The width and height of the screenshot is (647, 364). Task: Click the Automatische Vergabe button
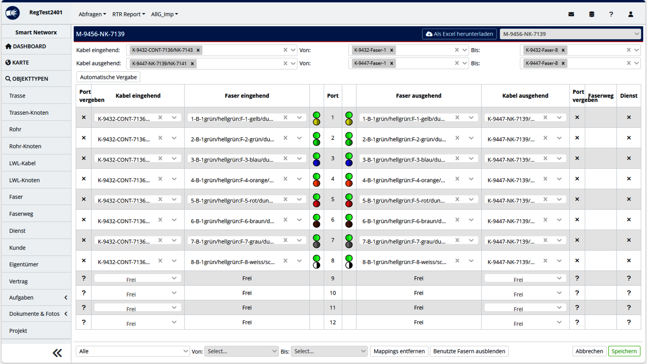(108, 77)
